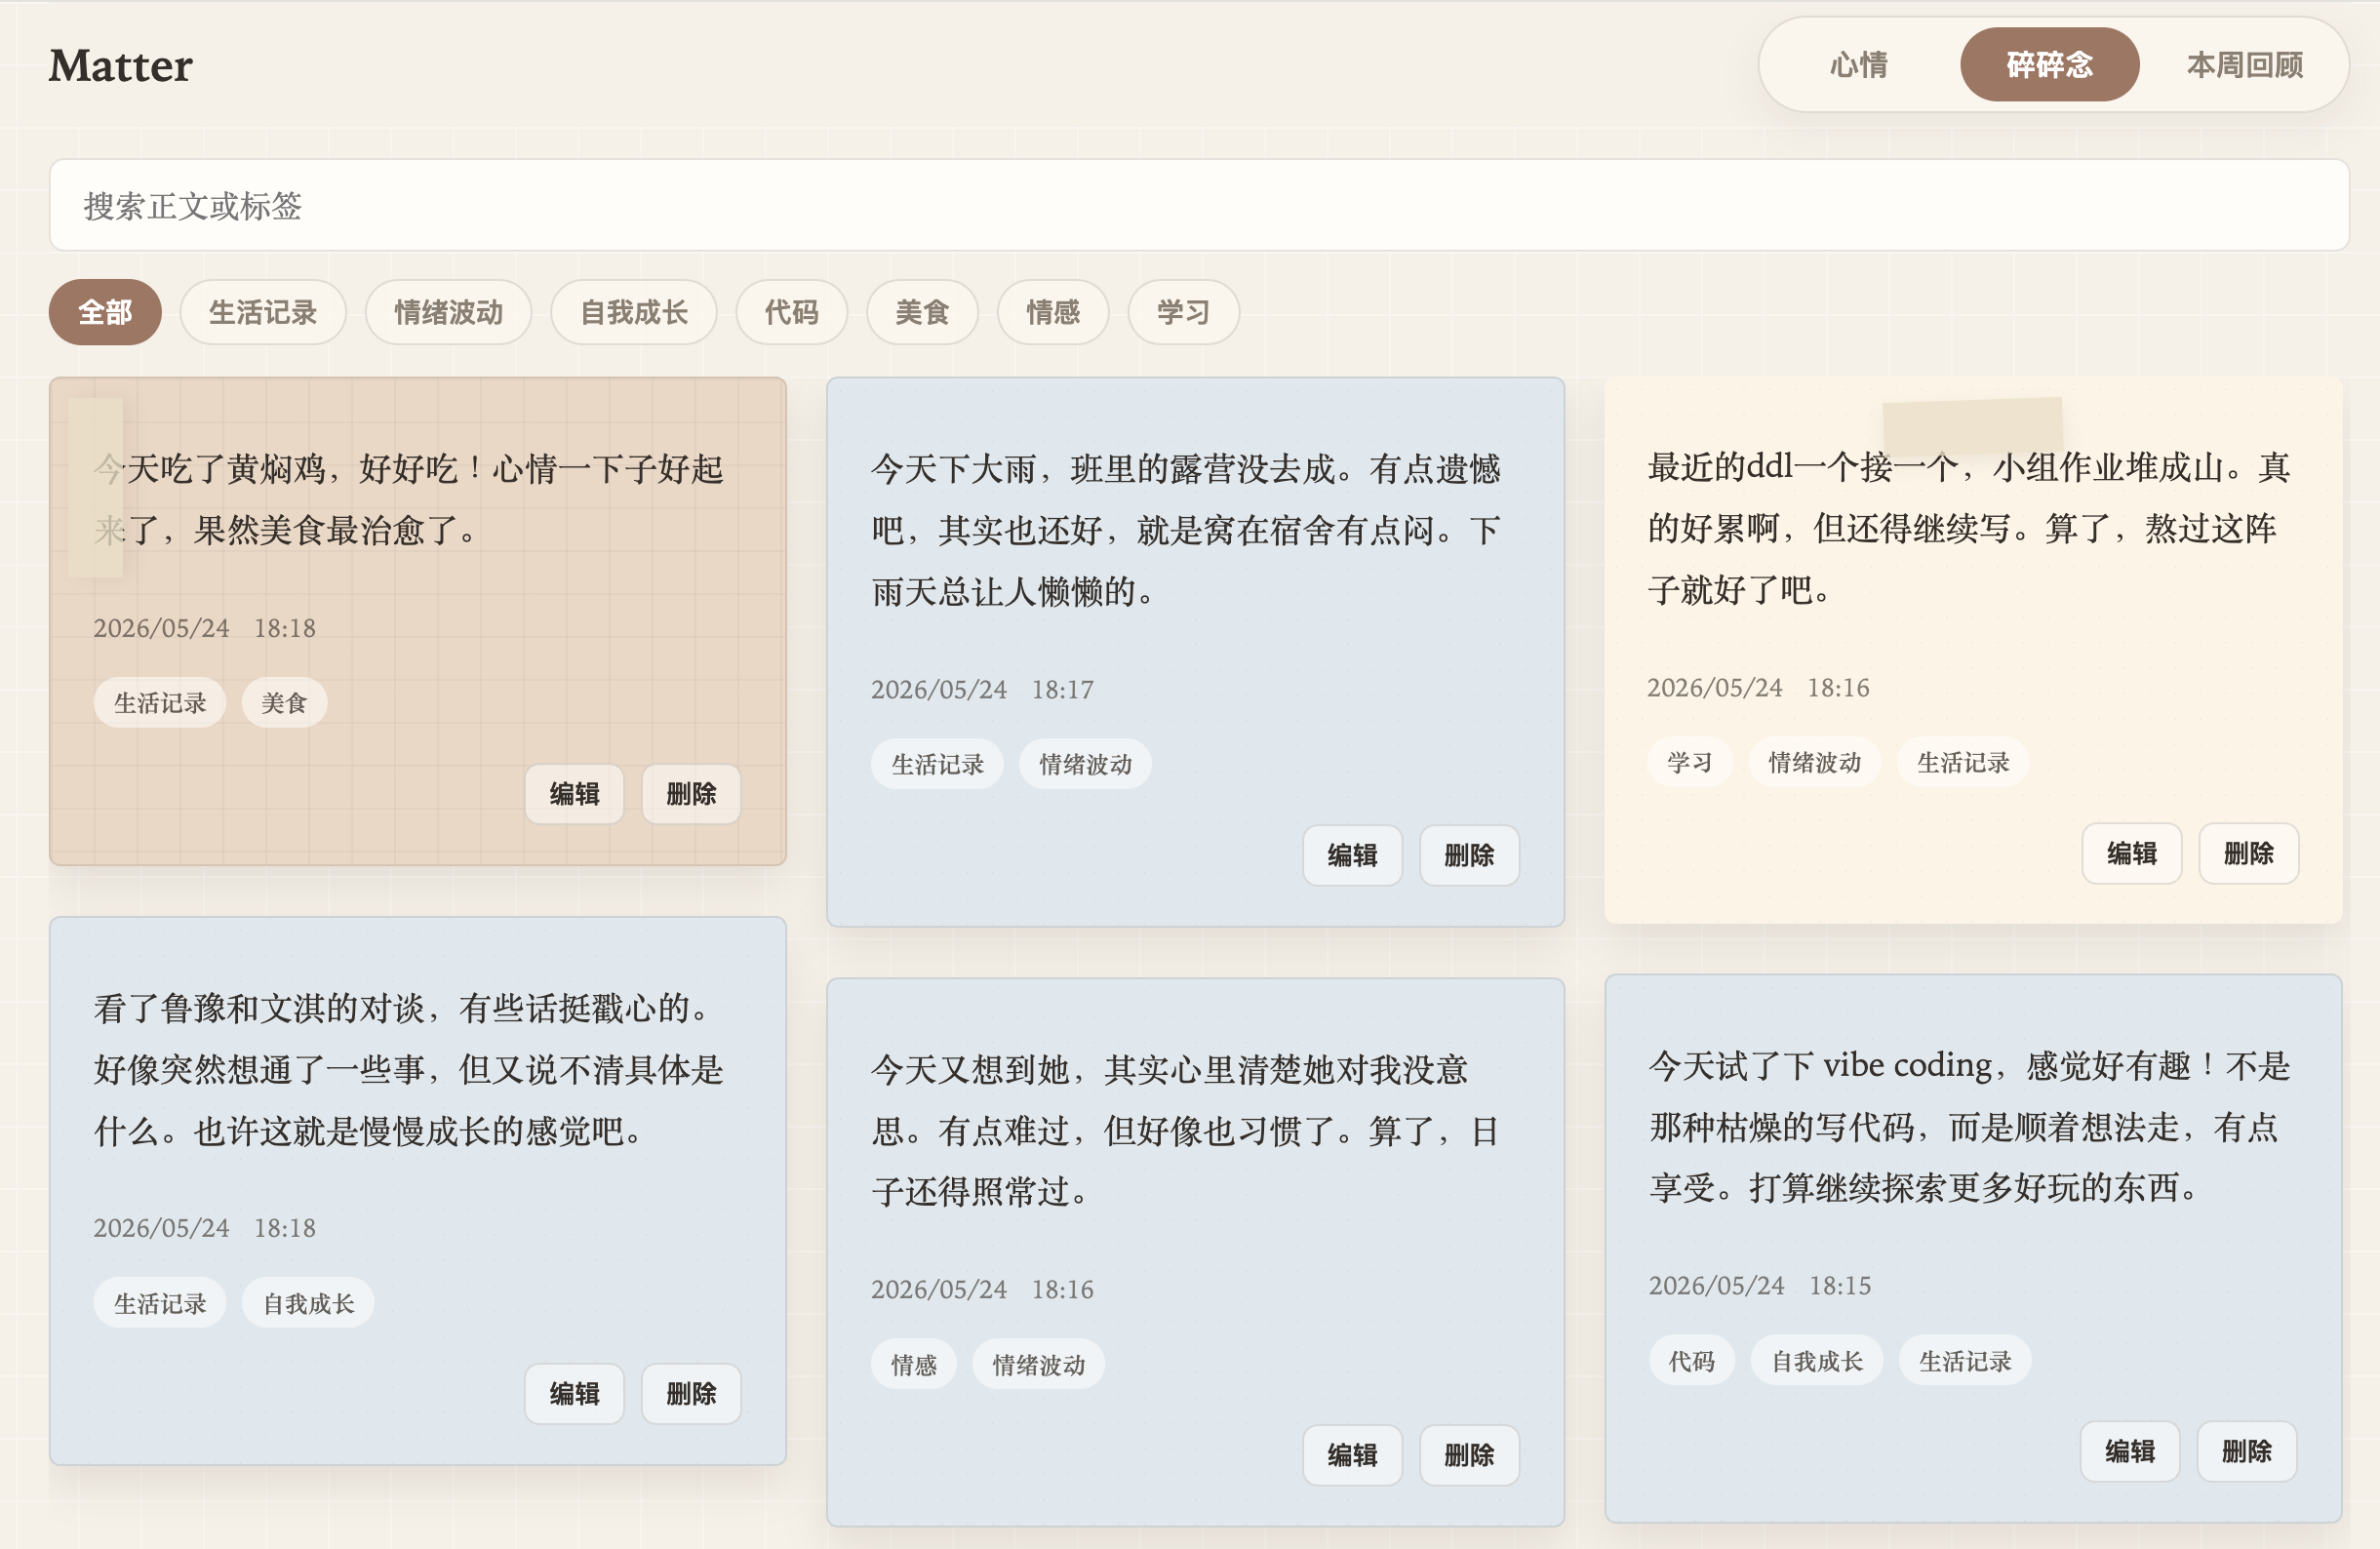The height and width of the screenshot is (1549, 2380).
Task: Delete the 鲁豫和文淇对谈 note
Action: pos(691,1393)
